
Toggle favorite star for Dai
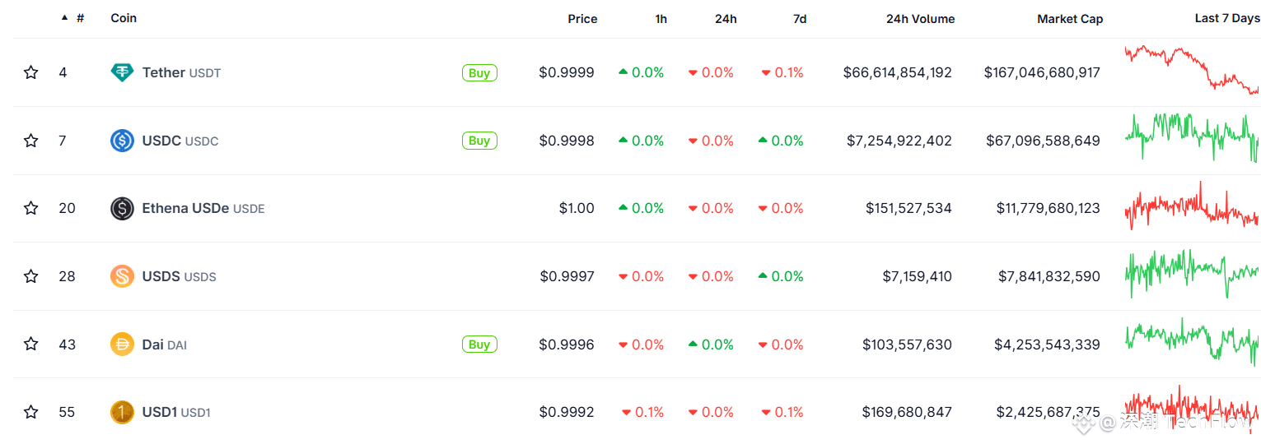31,345
